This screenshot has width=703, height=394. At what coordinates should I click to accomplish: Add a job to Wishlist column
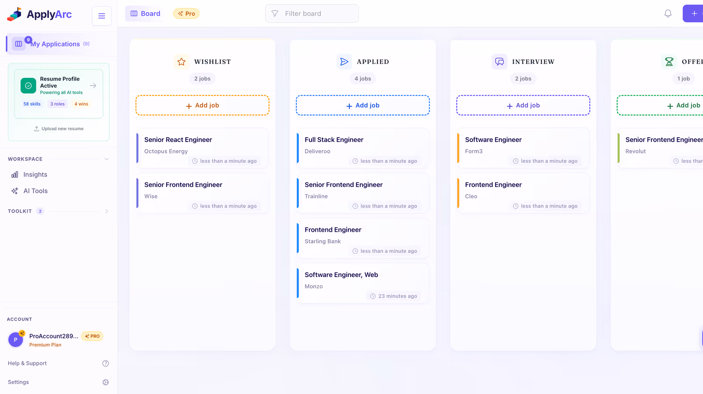tap(203, 106)
